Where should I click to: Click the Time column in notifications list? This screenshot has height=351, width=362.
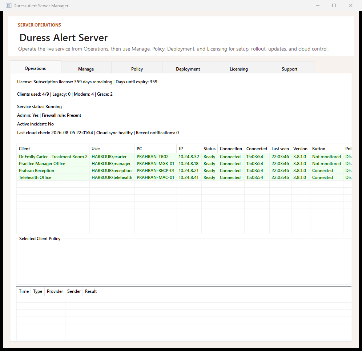click(x=24, y=291)
